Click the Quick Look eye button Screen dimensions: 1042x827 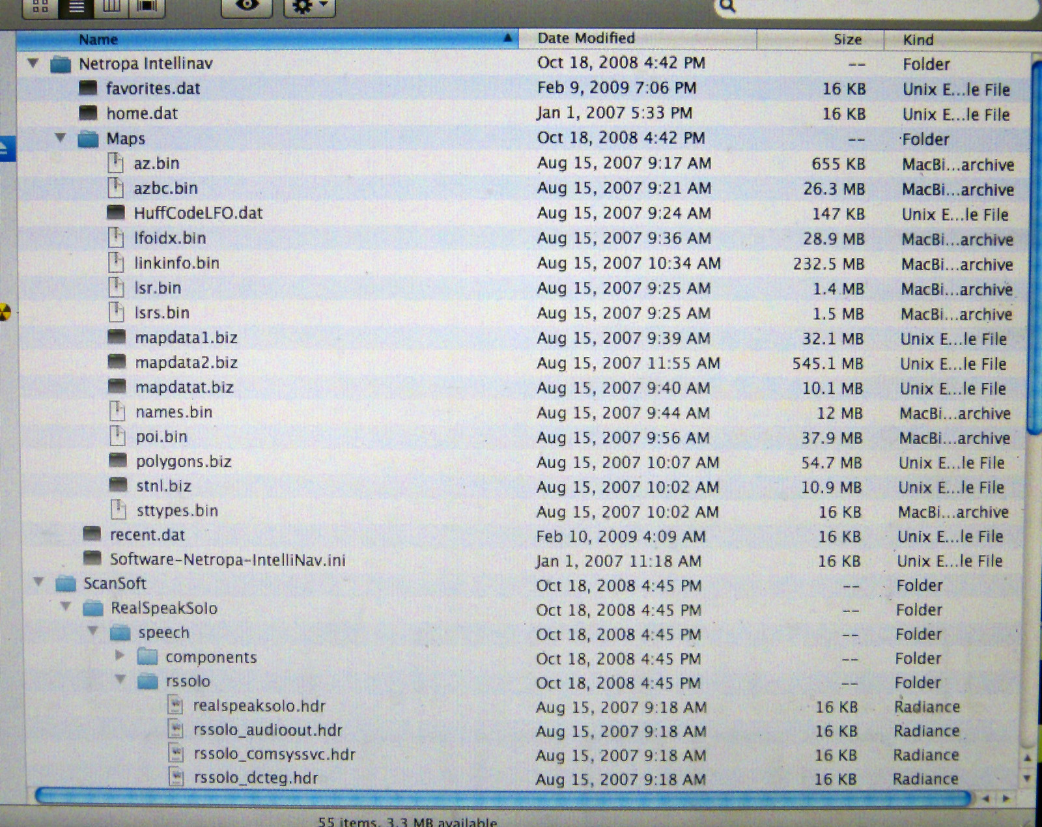click(x=246, y=7)
